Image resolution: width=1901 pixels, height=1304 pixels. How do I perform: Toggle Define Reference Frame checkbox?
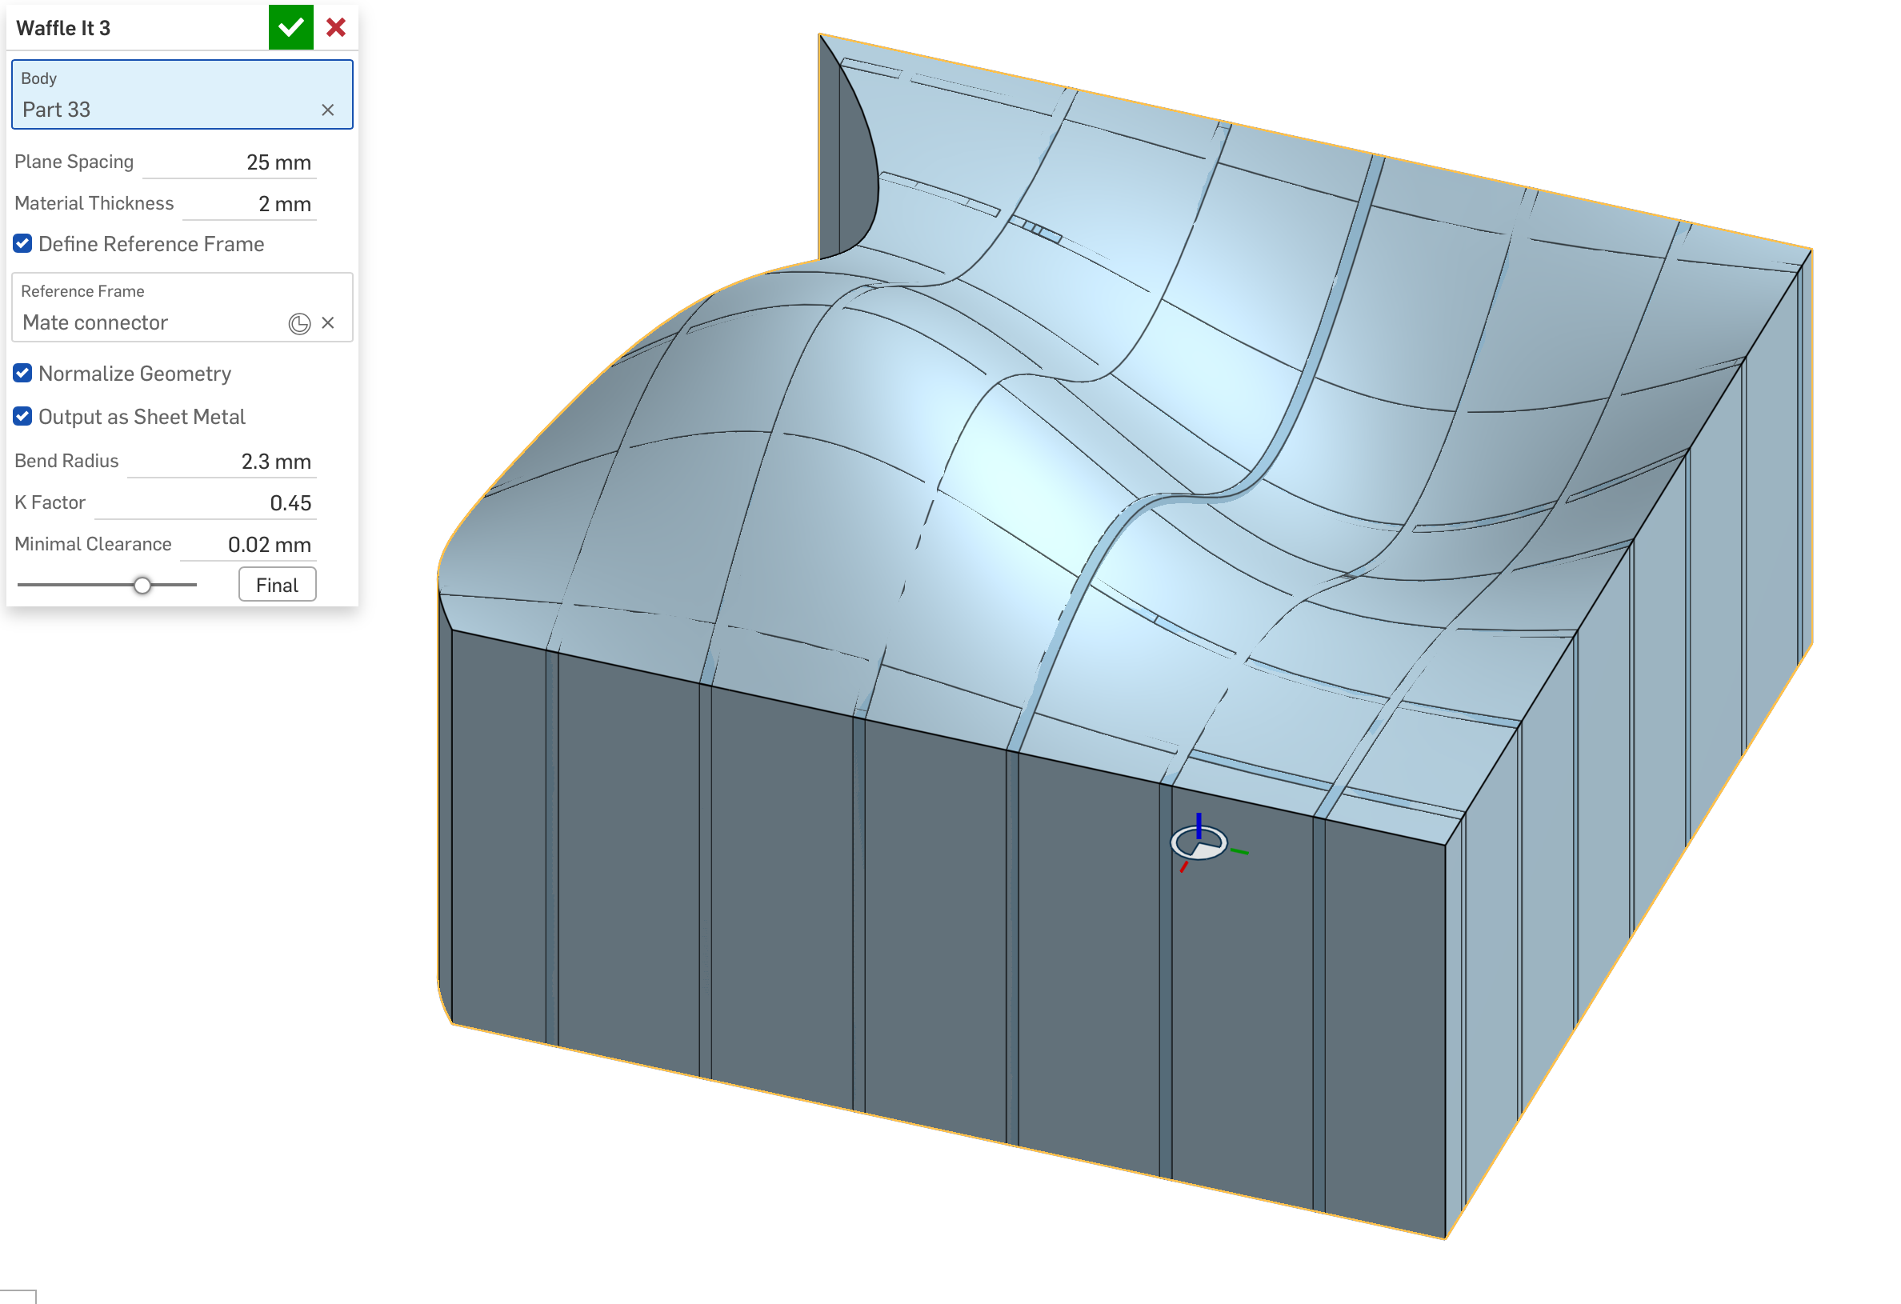coord(23,244)
